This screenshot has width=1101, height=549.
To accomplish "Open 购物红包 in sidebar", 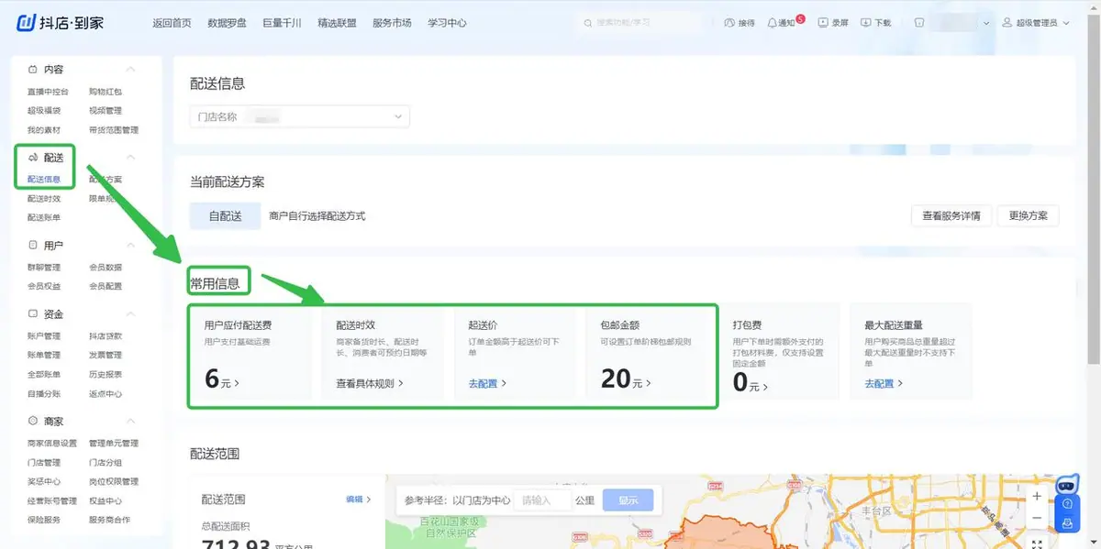I will click(x=106, y=92).
